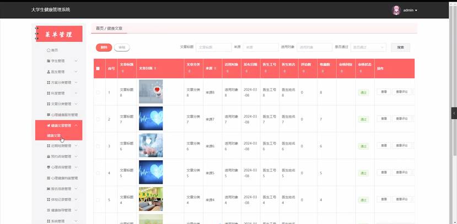Image resolution: width=457 pixels, height=224 pixels.
Task: Click the red 删除 button
Action: pyautogui.click(x=104, y=47)
